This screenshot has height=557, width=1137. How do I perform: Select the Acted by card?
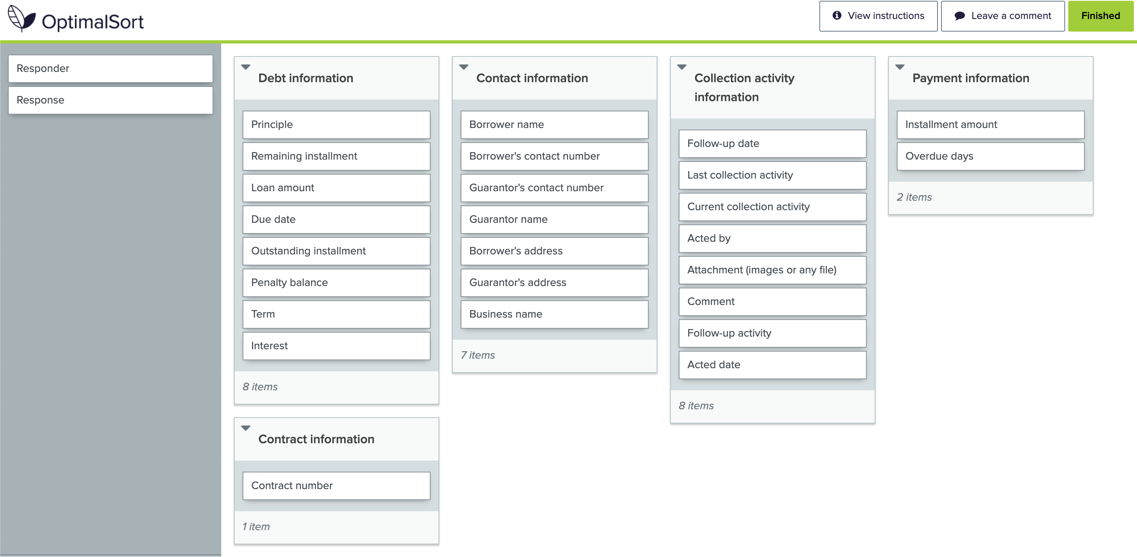click(x=772, y=238)
